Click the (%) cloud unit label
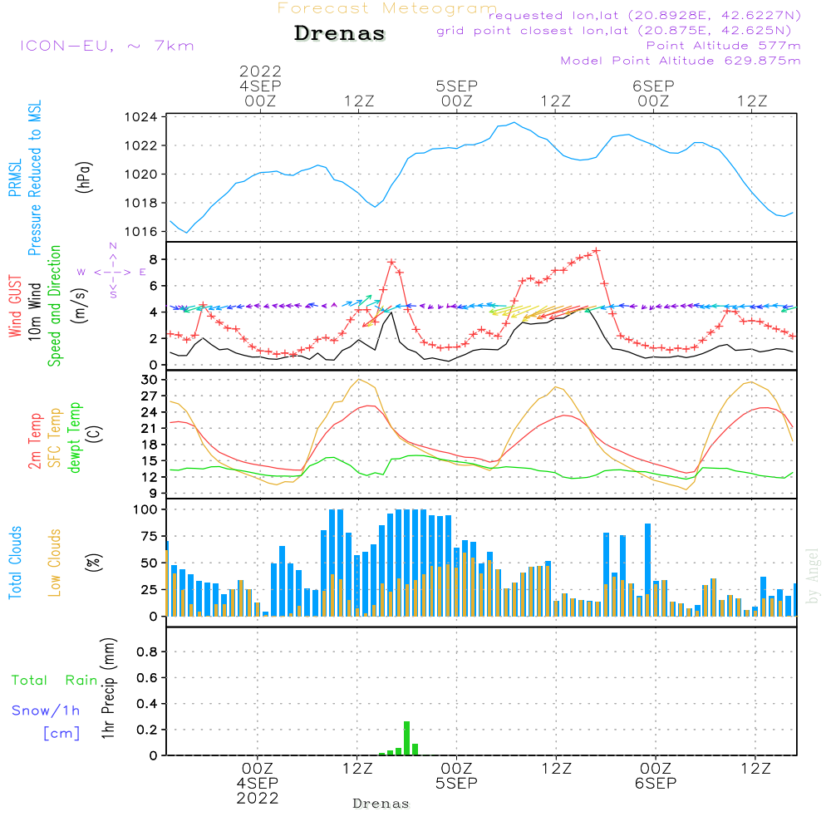This screenshot has width=831, height=831. coord(94,563)
